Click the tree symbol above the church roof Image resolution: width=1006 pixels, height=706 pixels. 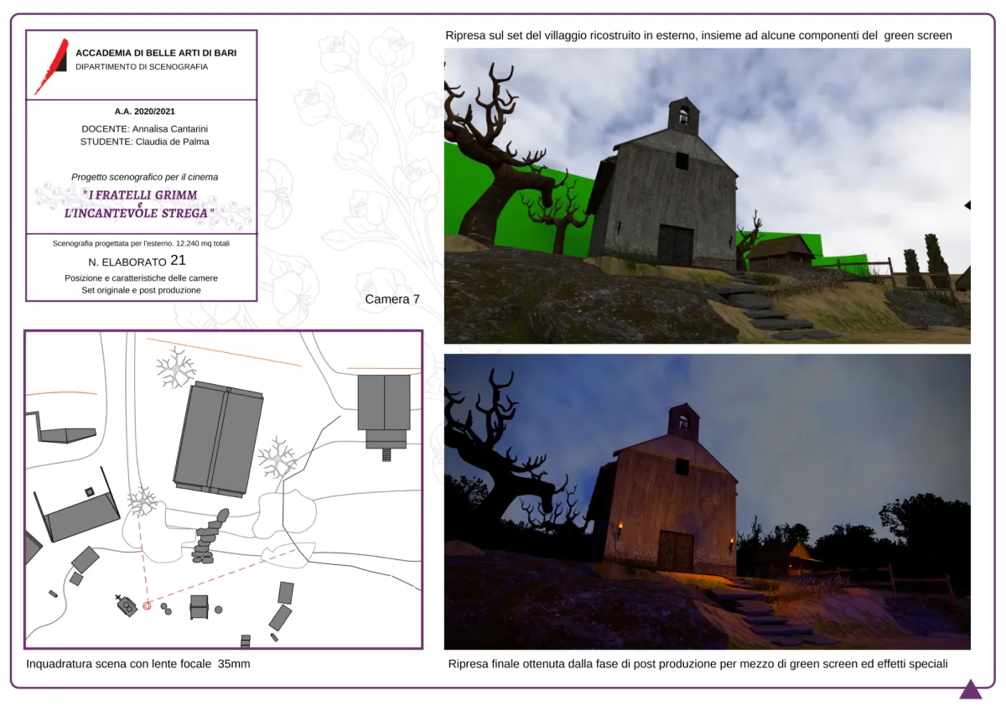(x=175, y=368)
